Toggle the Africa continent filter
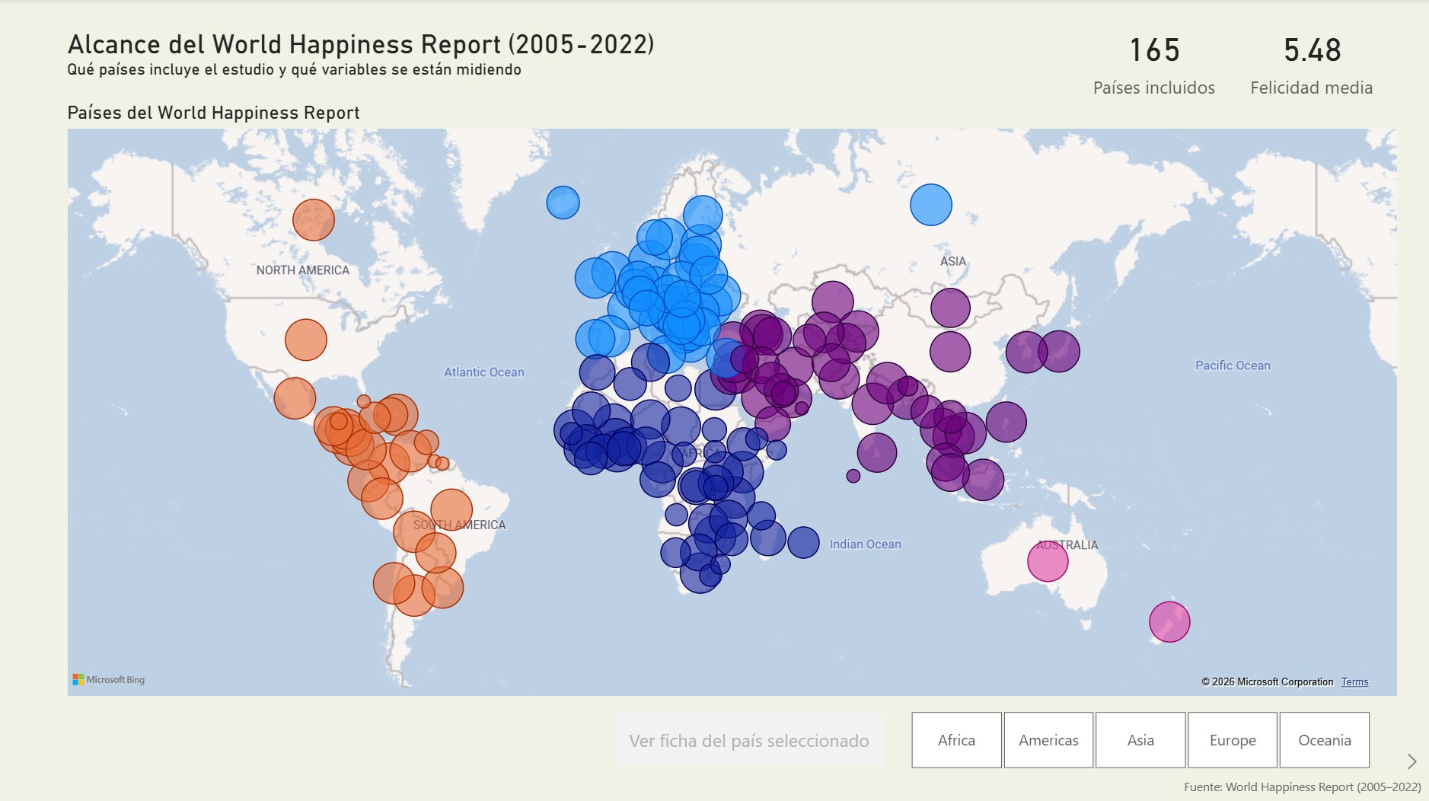This screenshot has height=801, width=1429. click(x=957, y=739)
